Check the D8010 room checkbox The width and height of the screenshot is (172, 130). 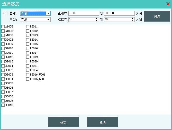(3, 105)
